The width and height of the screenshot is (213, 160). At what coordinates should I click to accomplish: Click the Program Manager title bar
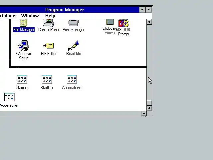(x=70, y=10)
